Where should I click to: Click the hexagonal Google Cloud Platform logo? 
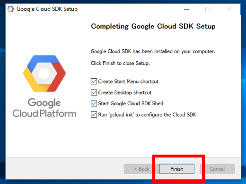pyautogui.click(x=44, y=74)
